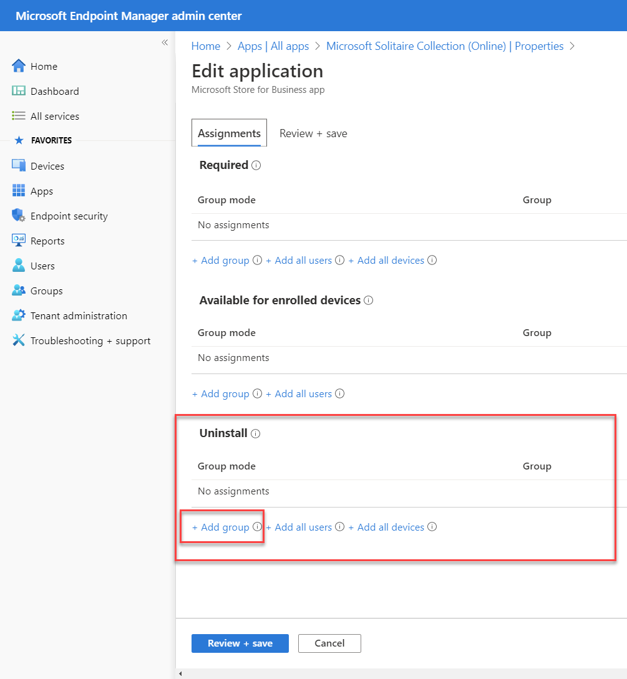Click the Dashboard icon in sidebar
The height and width of the screenshot is (679, 627).
pos(18,90)
